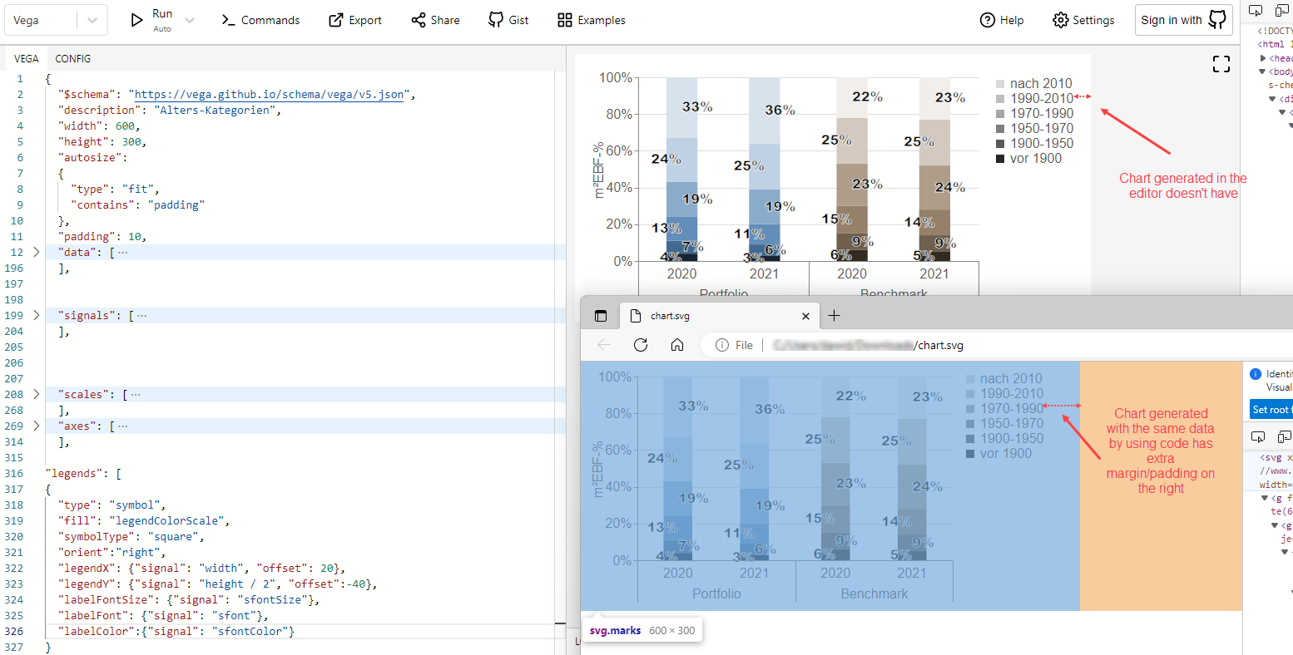Click the "legends" line in the code editor
The width and height of the screenshot is (1293, 655).
pos(84,473)
